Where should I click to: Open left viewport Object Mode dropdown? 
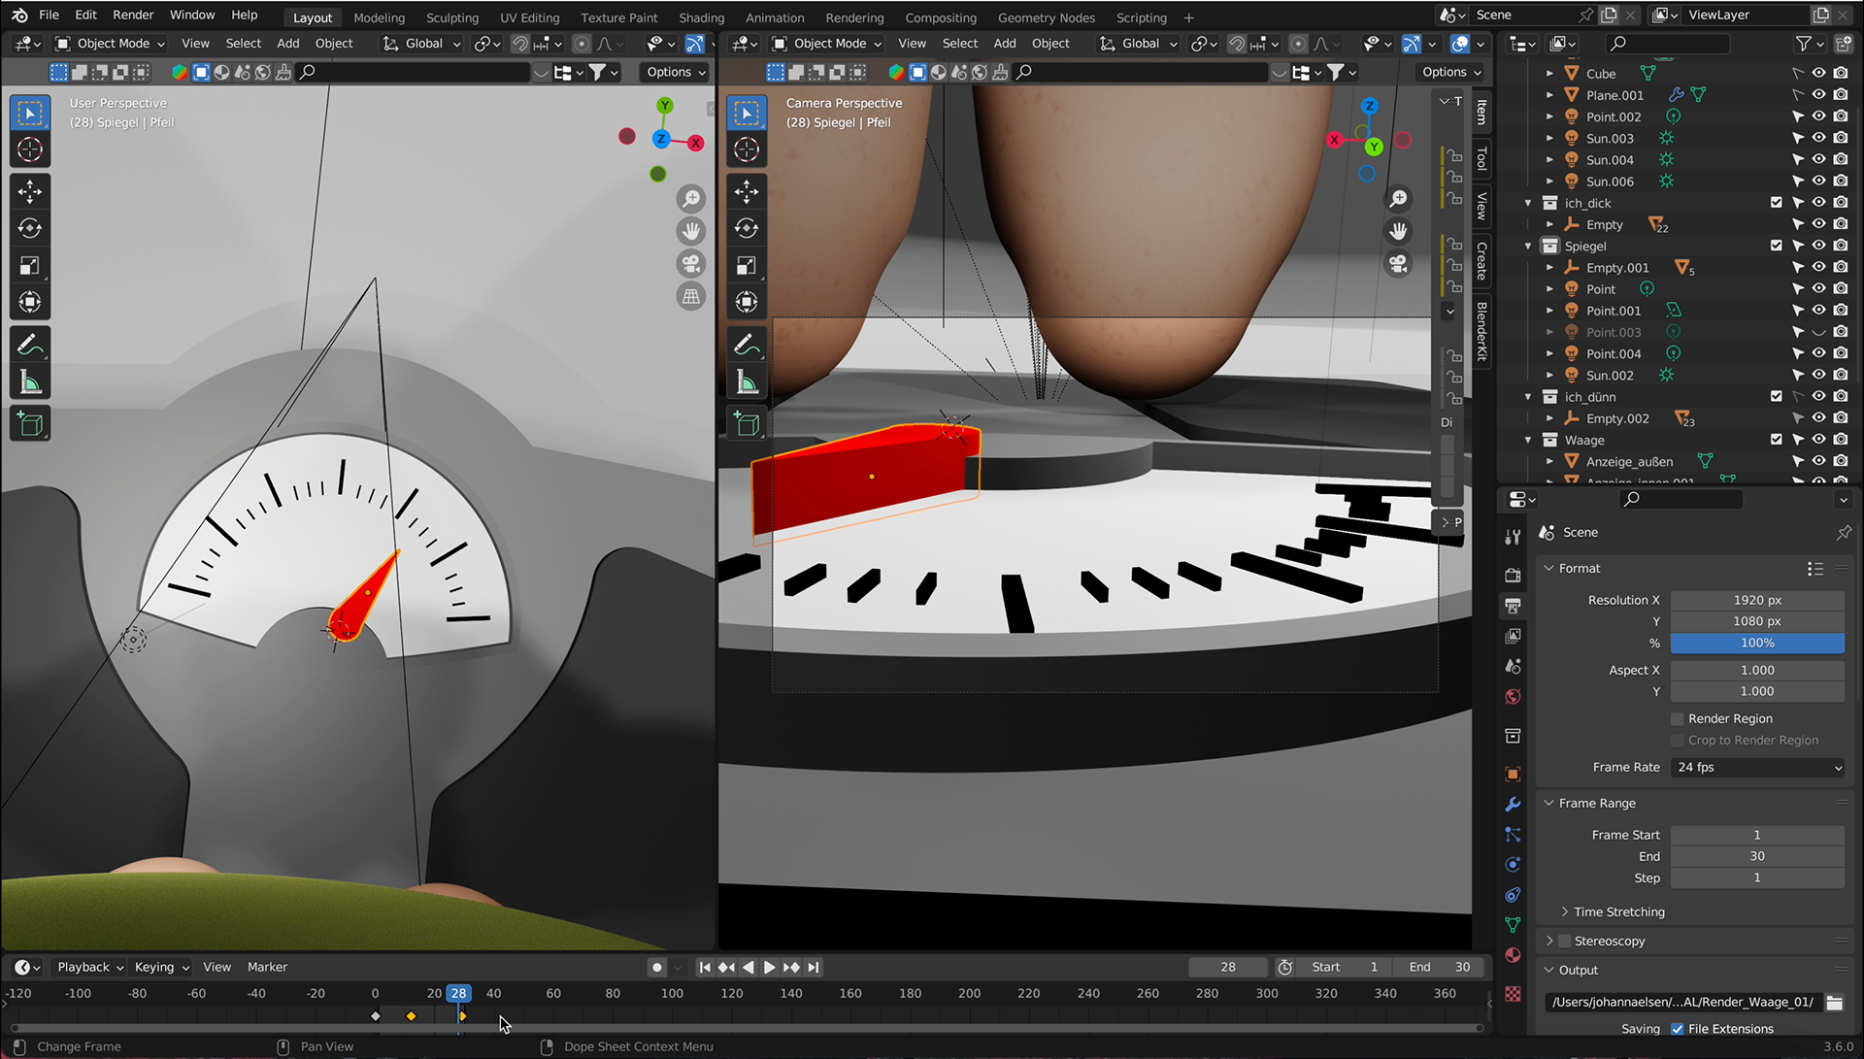coord(110,44)
